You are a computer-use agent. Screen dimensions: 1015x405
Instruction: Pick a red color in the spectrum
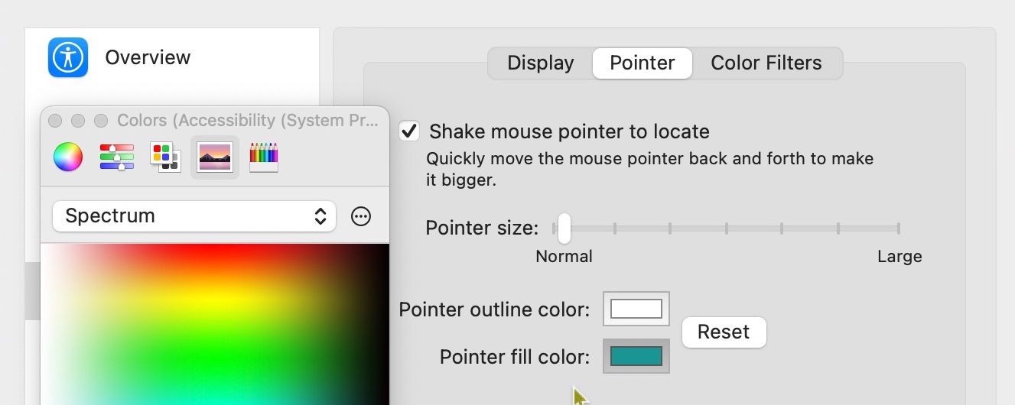(222, 256)
